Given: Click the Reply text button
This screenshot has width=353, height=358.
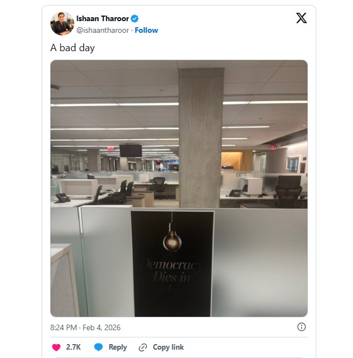Looking at the screenshot, I should pyautogui.click(x=118, y=347).
